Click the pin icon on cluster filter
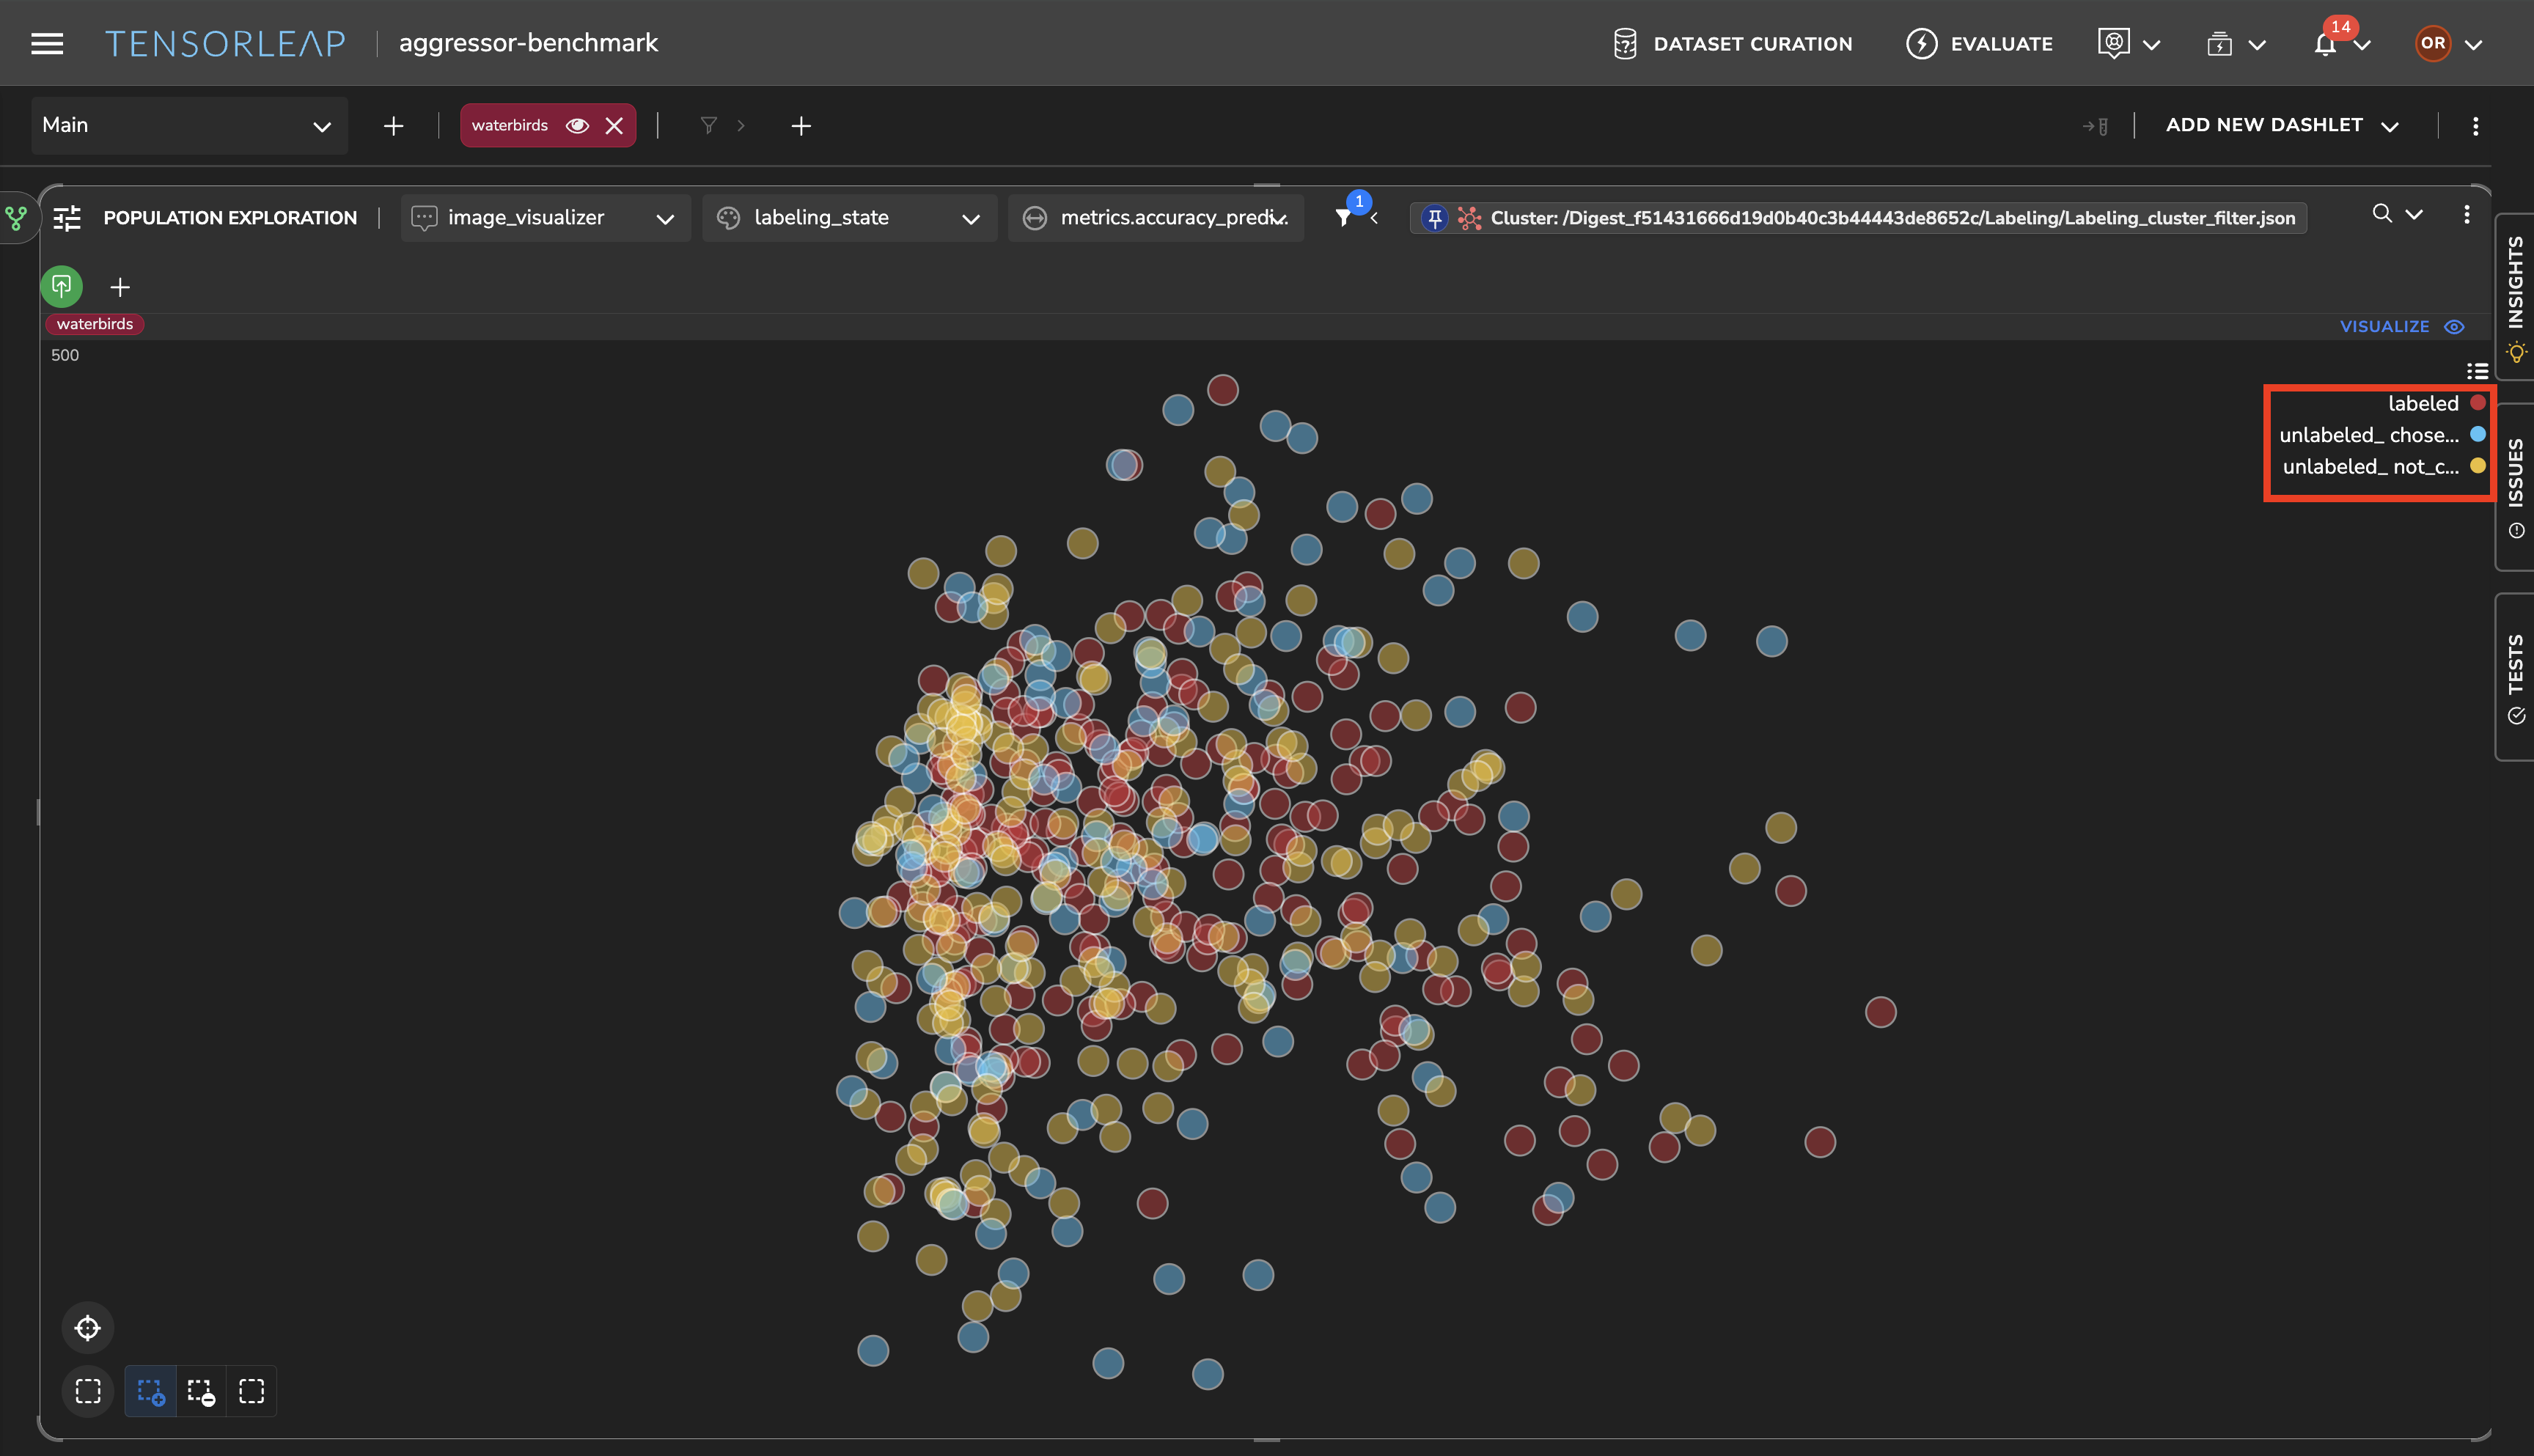This screenshot has height=1456, width=2534. (1435, 218)
